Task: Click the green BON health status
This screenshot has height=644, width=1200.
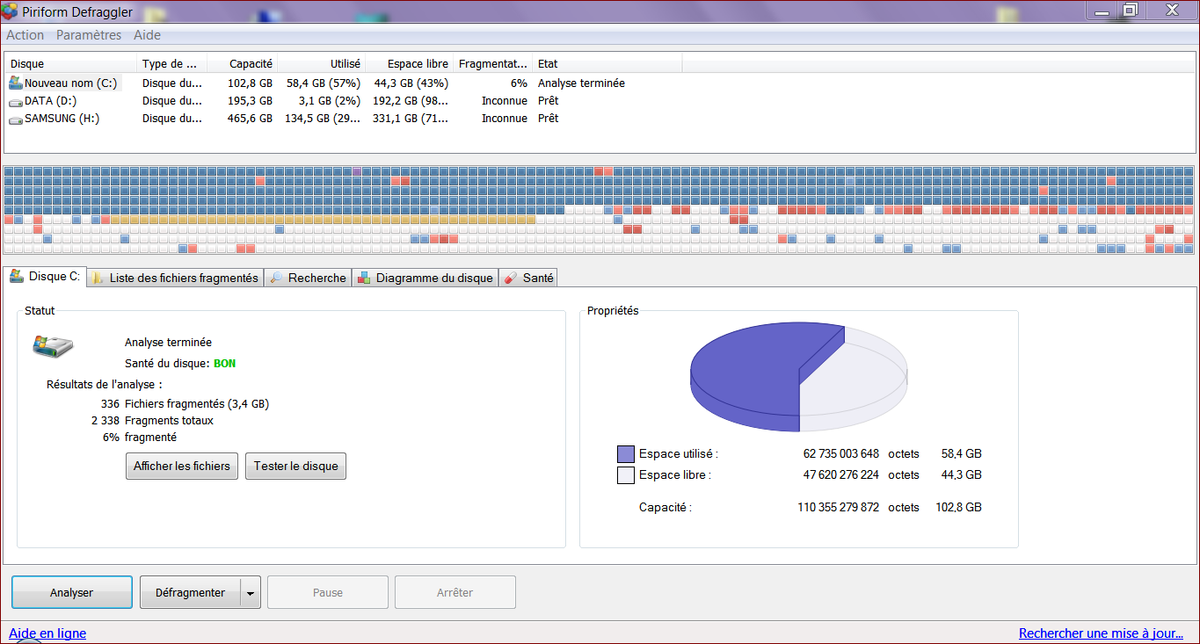Action: (225, 363)
